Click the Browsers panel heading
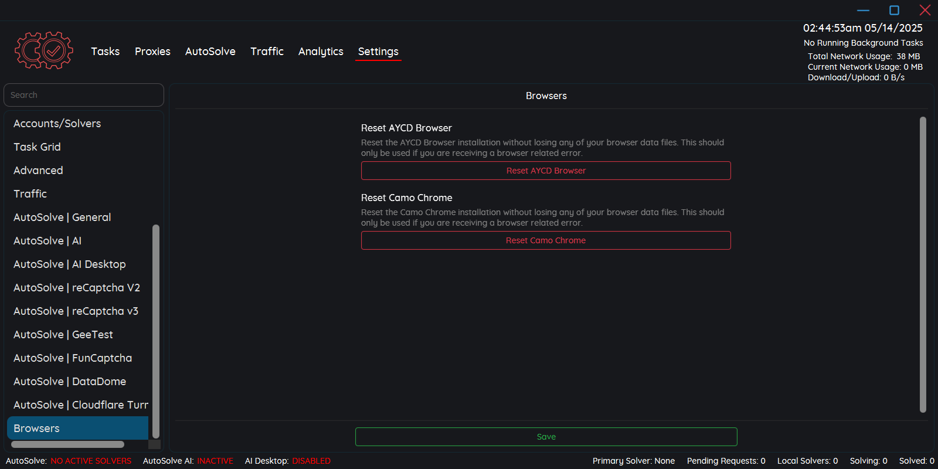Screen dimensions: 938x469 (x=546, y=96)
